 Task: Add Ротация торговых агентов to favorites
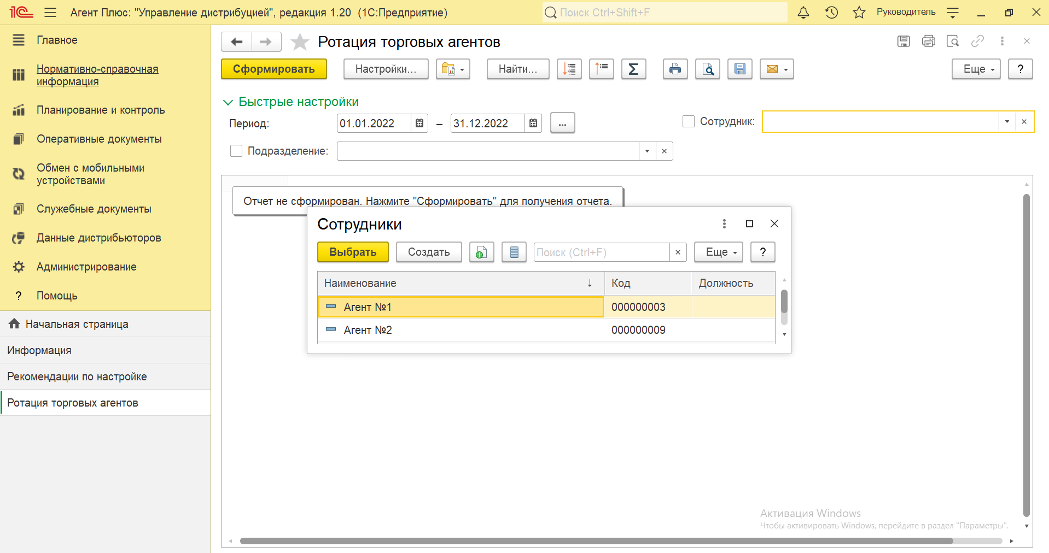[300, 42]
